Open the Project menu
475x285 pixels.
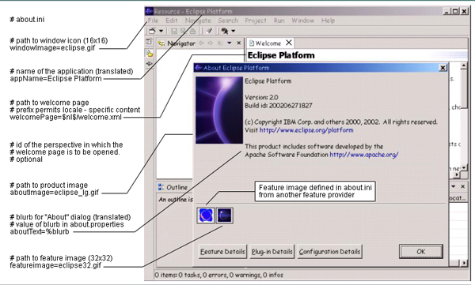(256, 21)
